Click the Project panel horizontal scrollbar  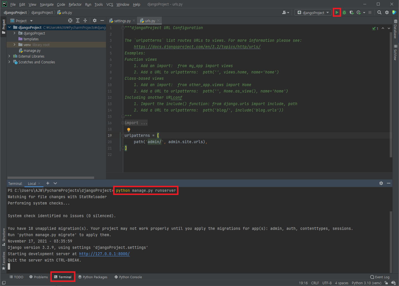point(51,178)
